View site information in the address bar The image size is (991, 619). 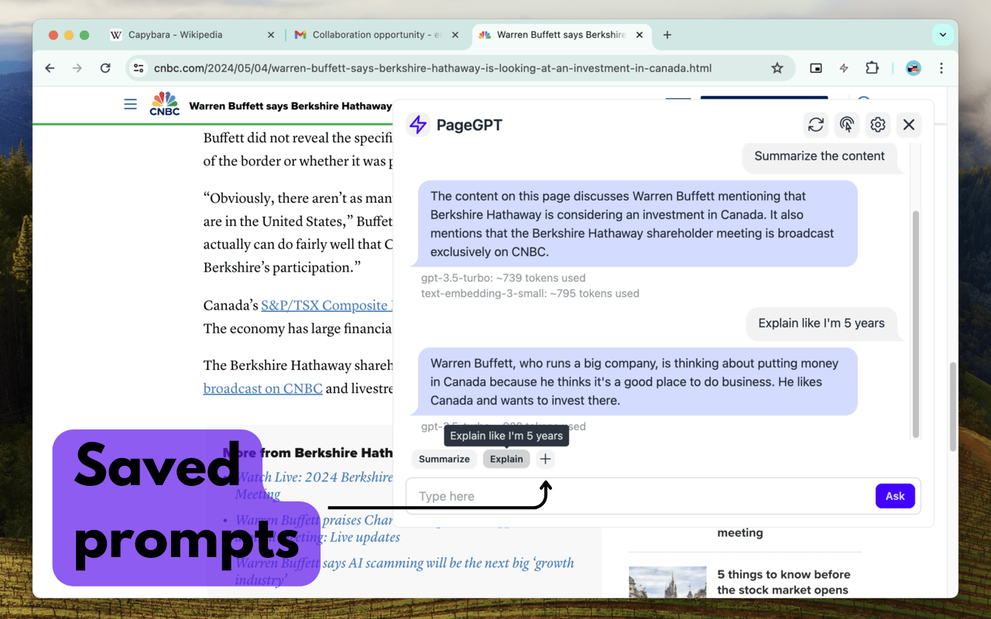[139, 68]
